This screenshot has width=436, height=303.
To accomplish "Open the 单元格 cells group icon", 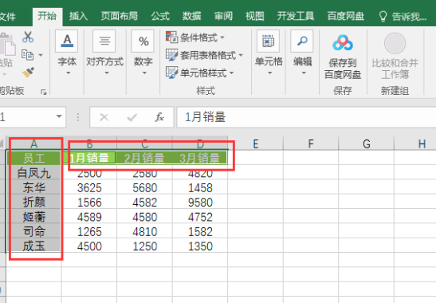I will [269, 41].
